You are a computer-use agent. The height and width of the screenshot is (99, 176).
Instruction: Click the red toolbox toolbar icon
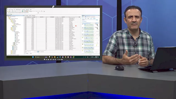(x=27, y=11)
